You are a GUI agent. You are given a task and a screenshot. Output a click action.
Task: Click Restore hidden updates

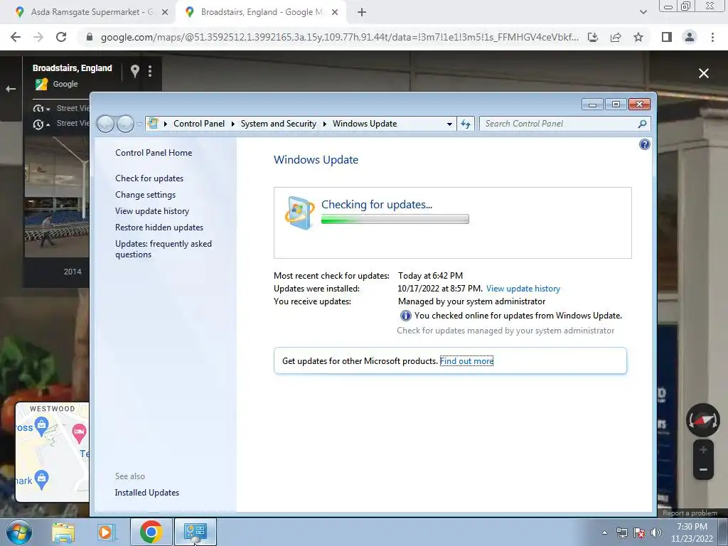(x=159, y=227)
